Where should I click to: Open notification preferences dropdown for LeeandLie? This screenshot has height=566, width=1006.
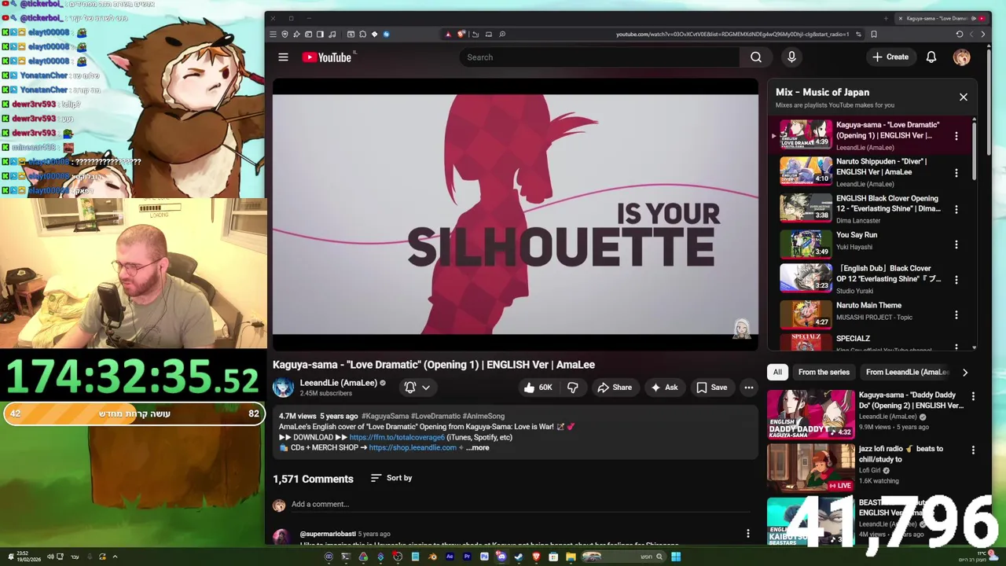[417, 387]
